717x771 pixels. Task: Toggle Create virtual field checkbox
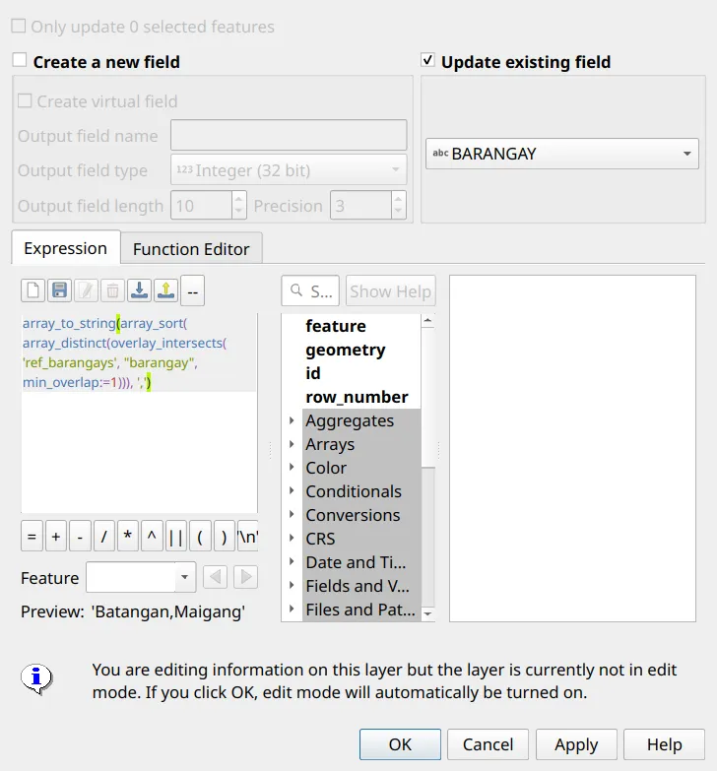tap(25, 100)
